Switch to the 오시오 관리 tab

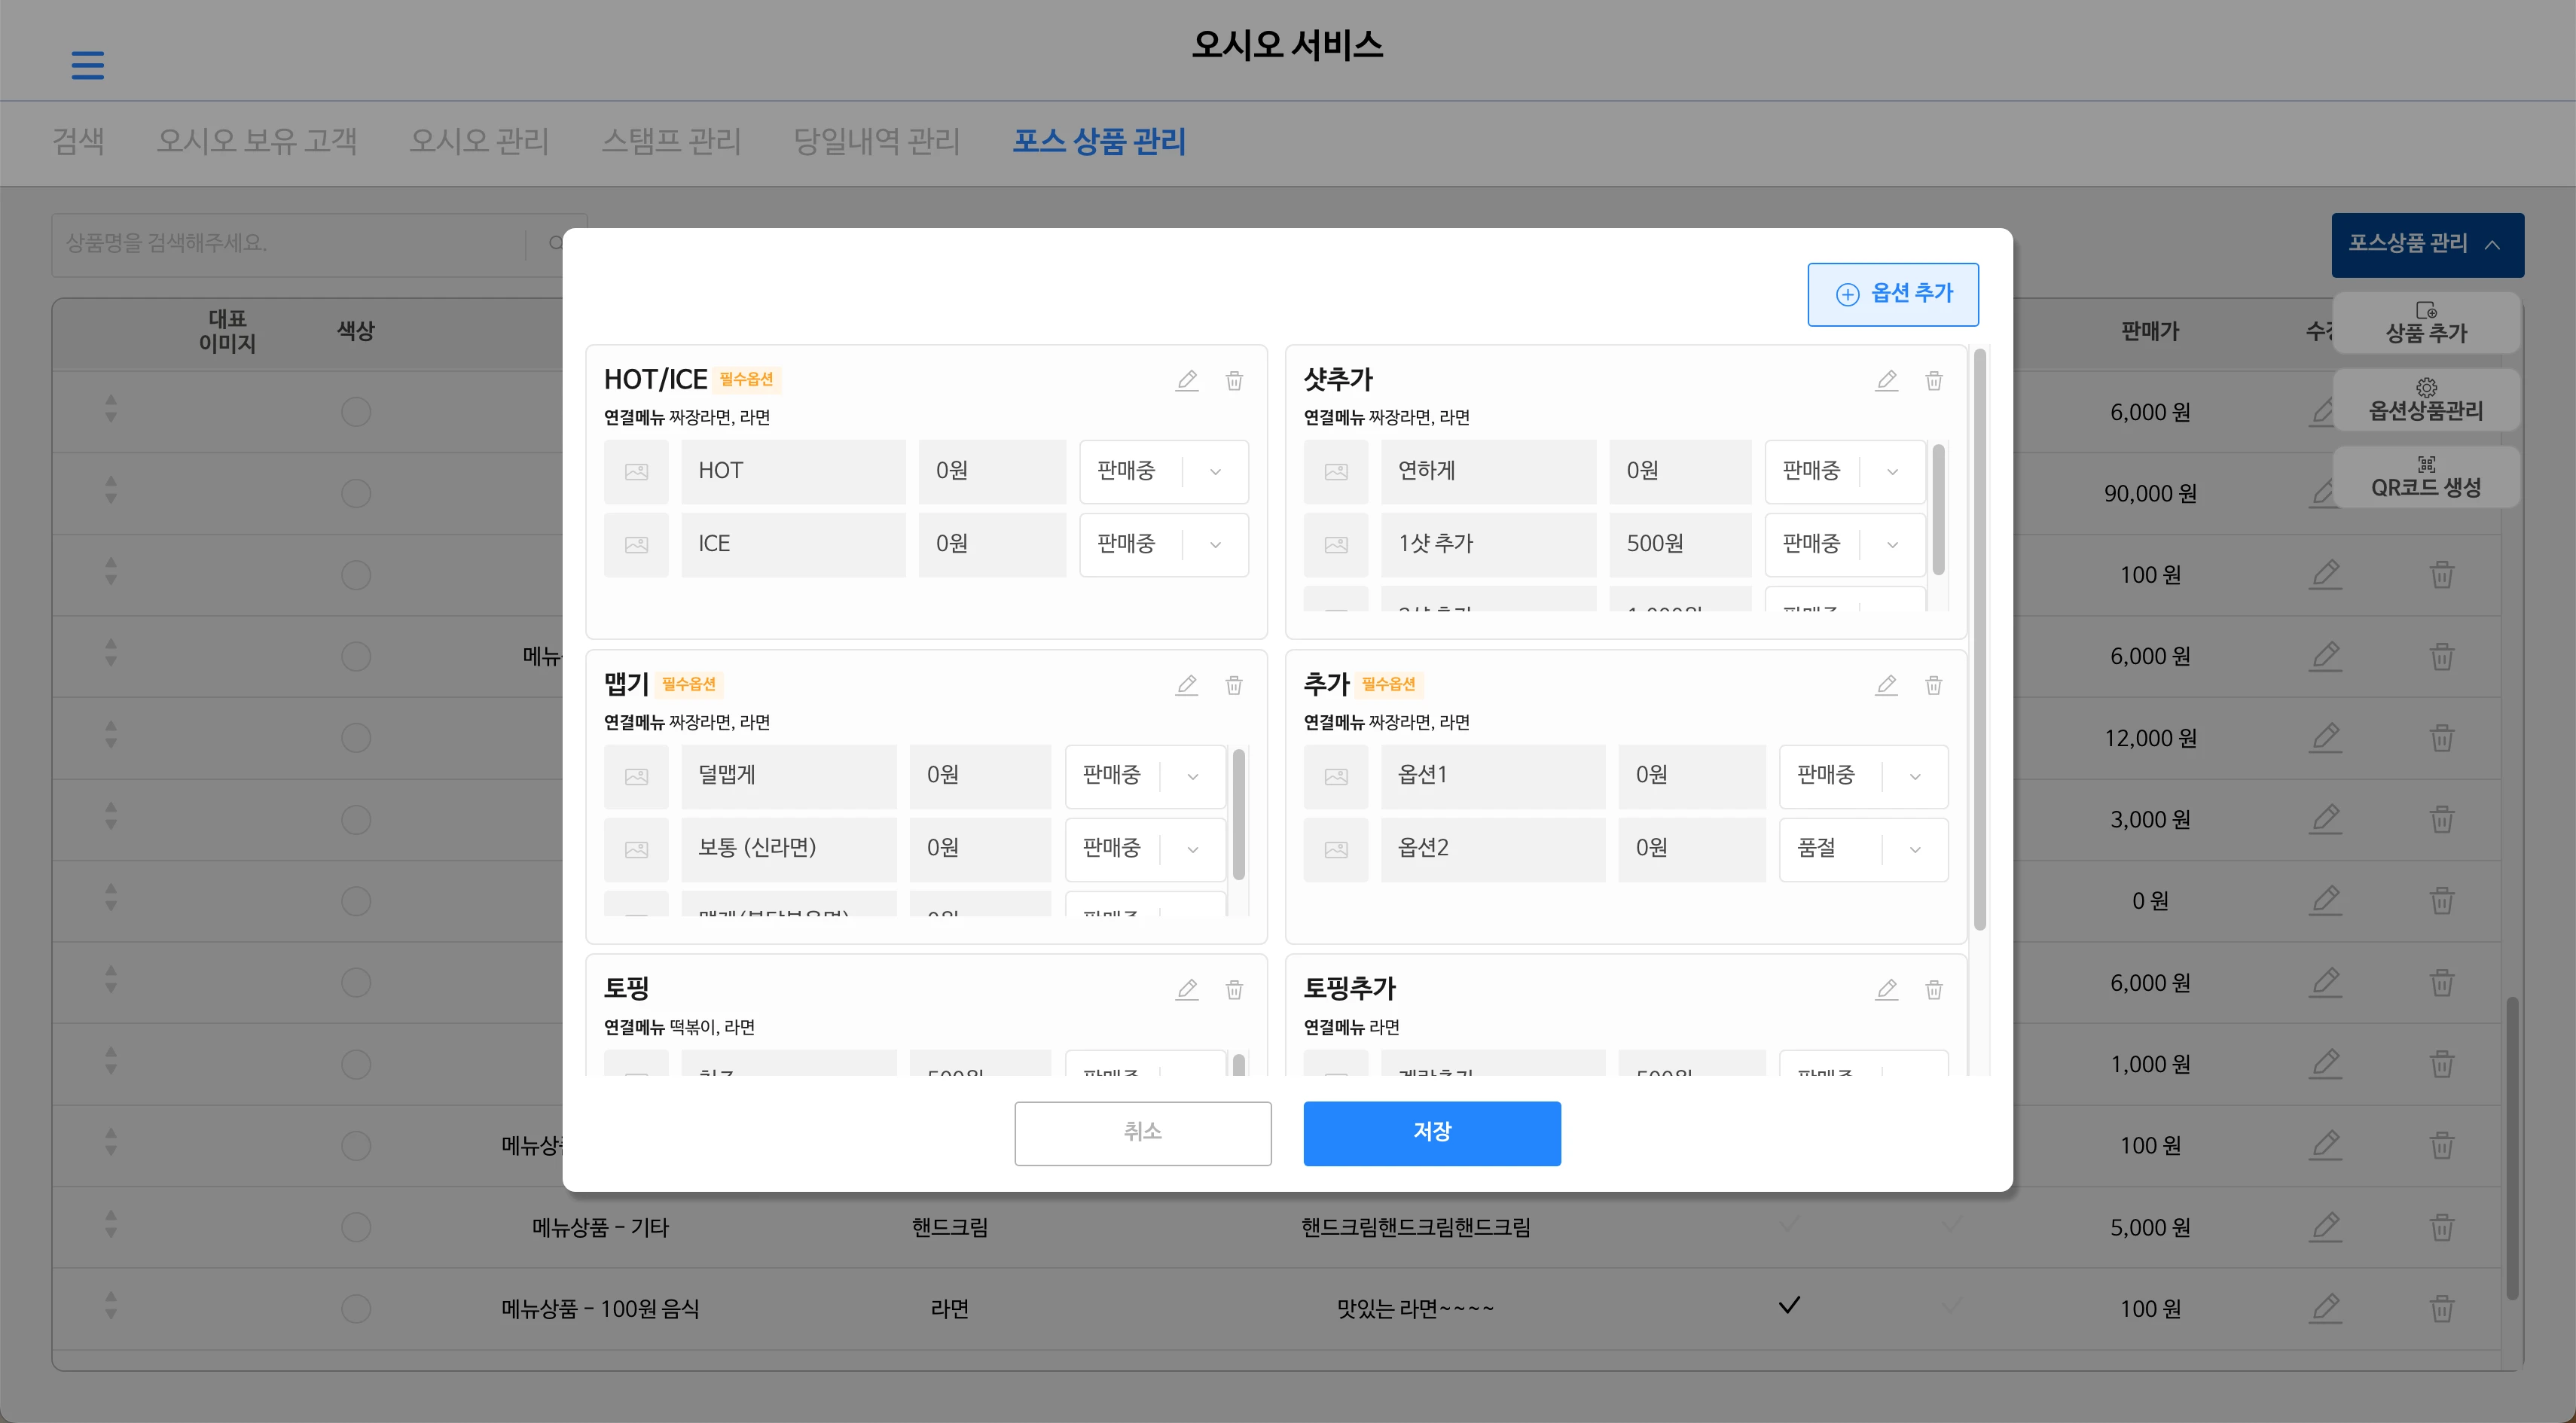click(x=479, y=141)
